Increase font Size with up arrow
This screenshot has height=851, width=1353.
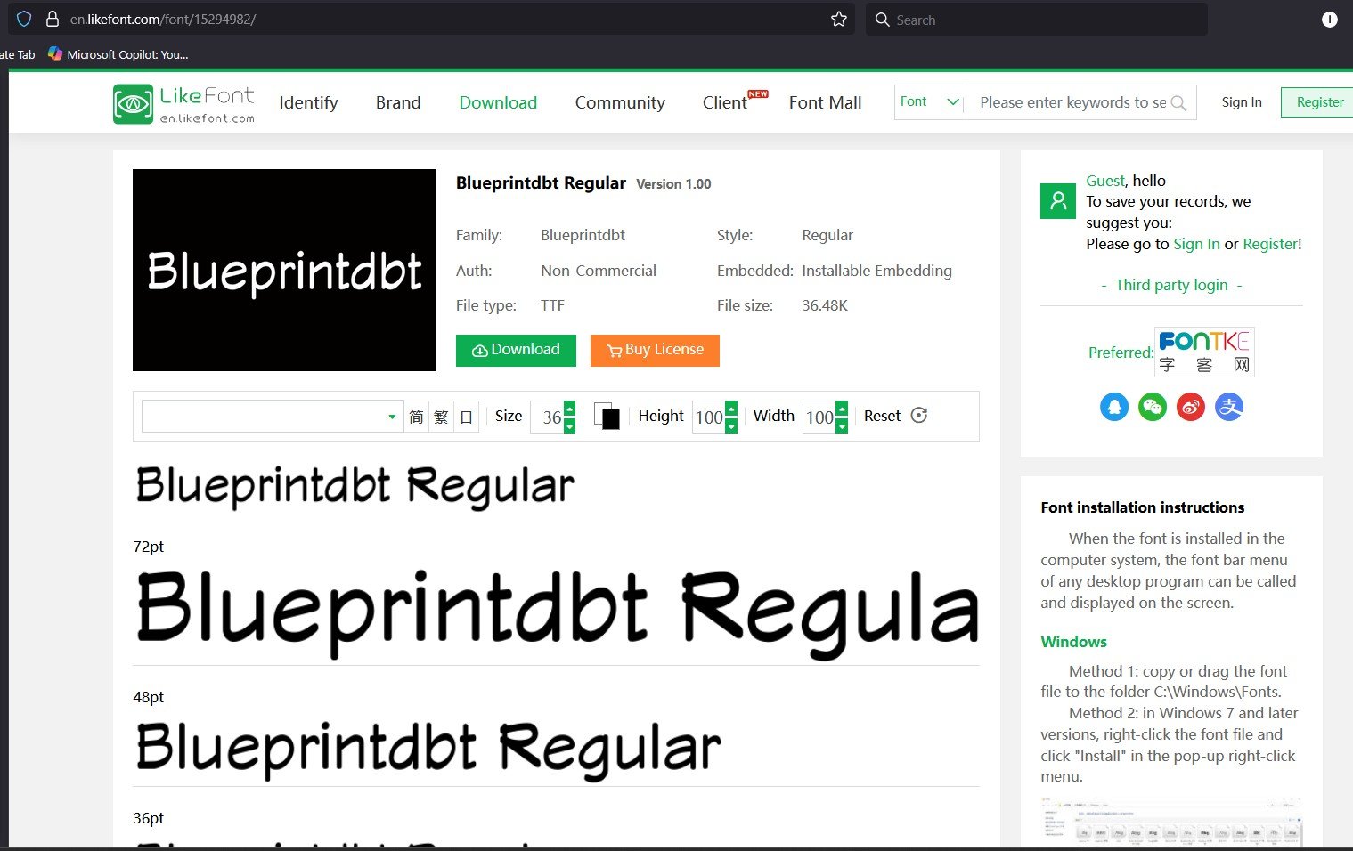coord(570,408)
